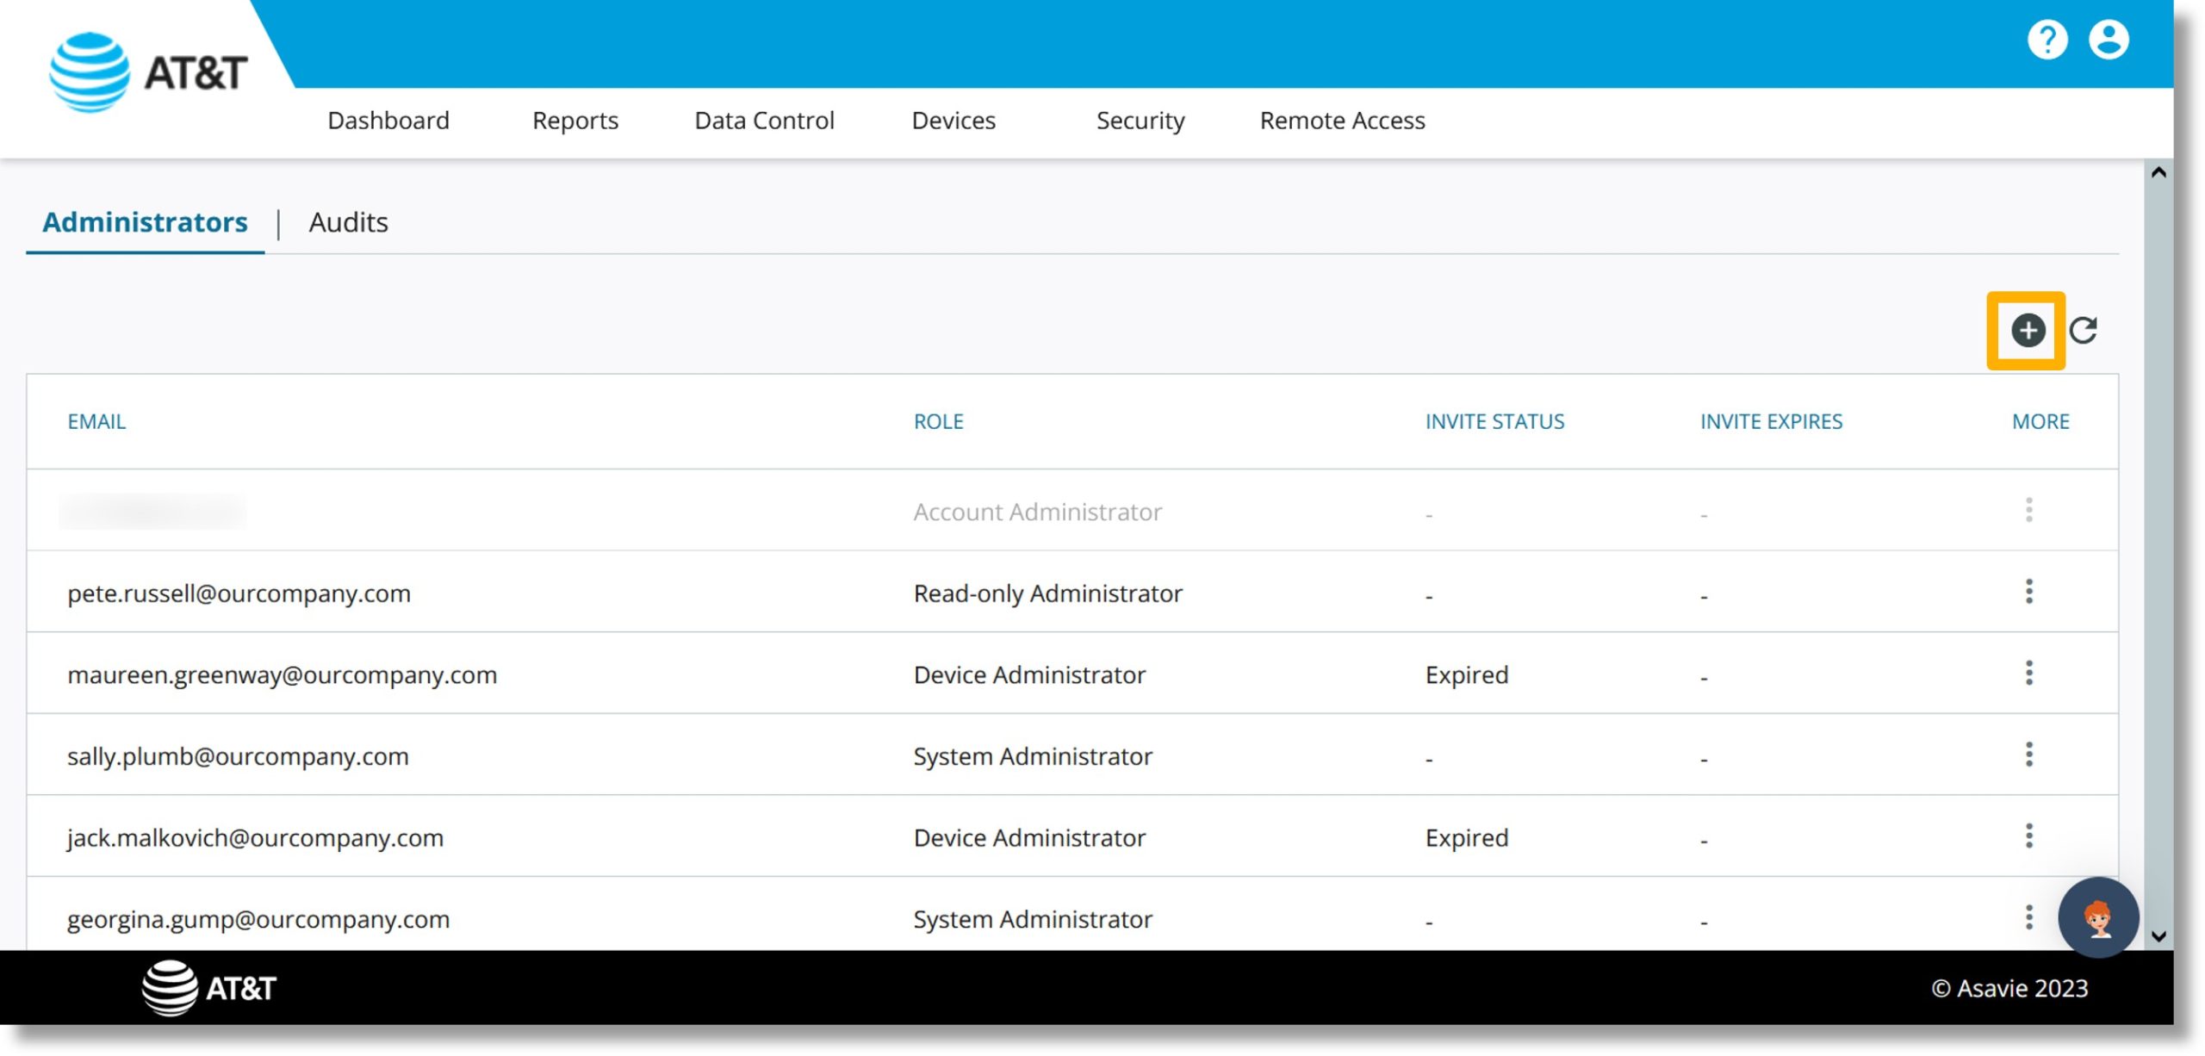2205x1056 pixels.
Task: Expand the Data Control navigation menu
Action: coord(765,120)
